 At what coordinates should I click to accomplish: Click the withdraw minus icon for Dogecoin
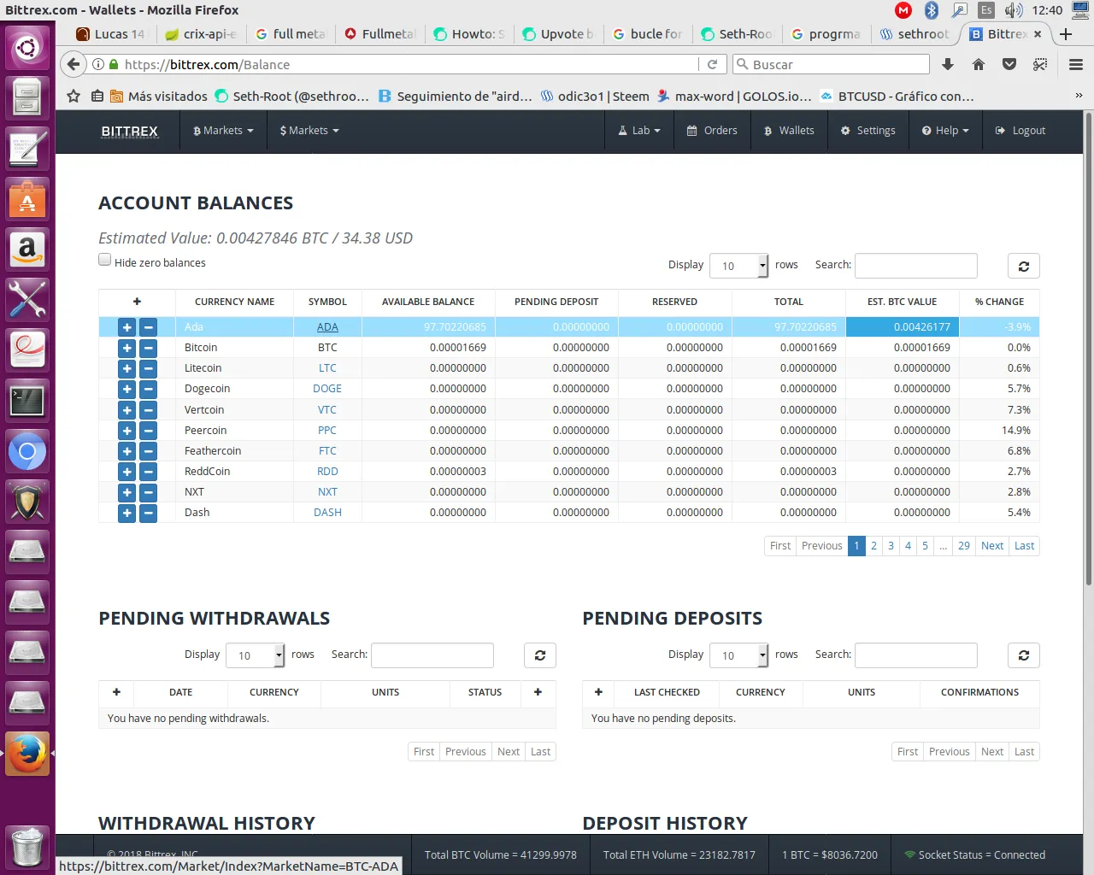(x=148, y=389)
